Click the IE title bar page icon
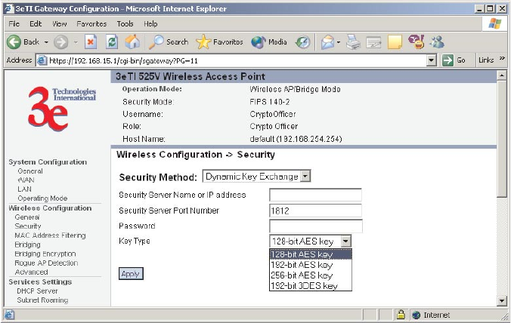The image size is (511, 323). click(8, 8)
